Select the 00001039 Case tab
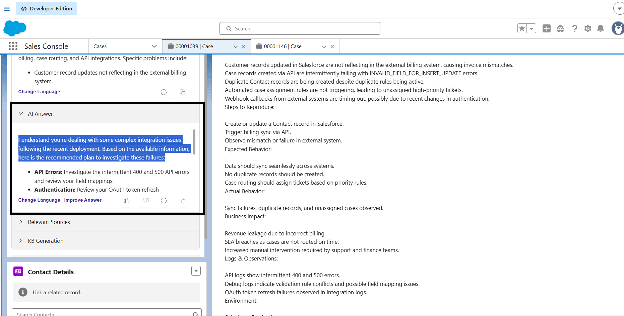624x316 pixels. (x=194, y=46)
